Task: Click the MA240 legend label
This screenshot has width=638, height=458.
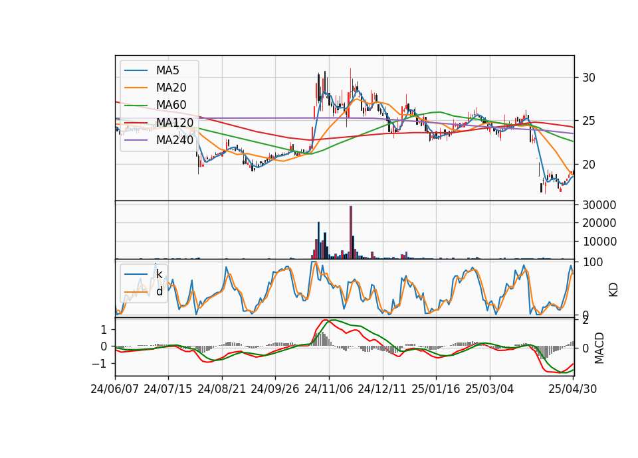Action: pos(175,140)
